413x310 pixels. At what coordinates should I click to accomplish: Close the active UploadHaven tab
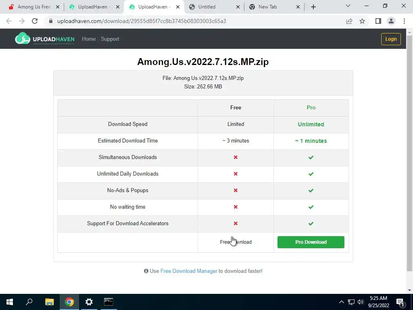(x=178, y=7)
